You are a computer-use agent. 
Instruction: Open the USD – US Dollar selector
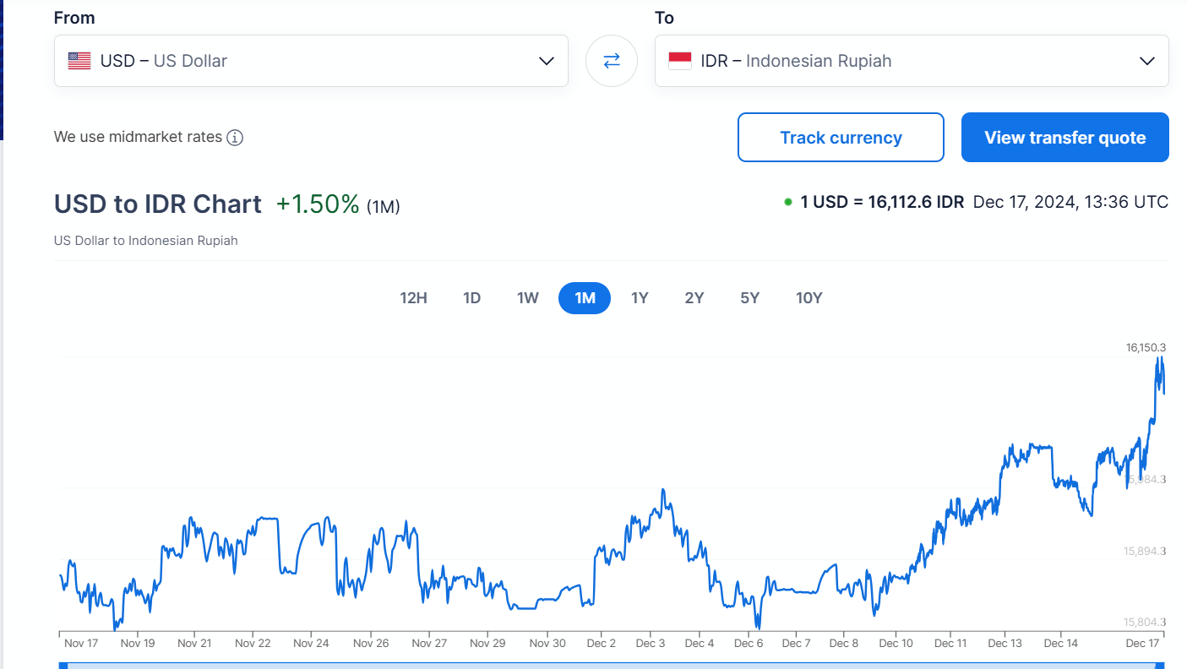296,61
